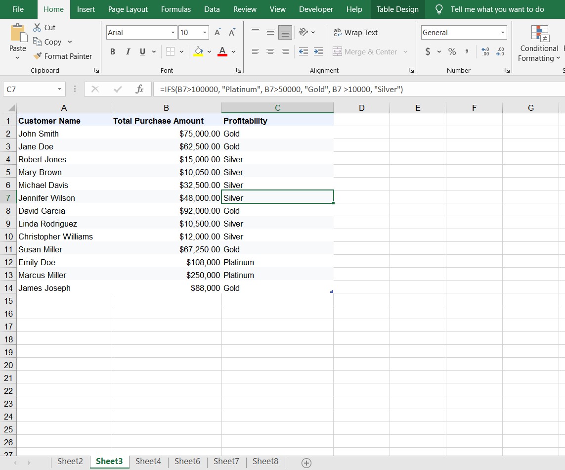Confirm formula entry with checkmark icon
Viewport: 565px width, 470px height.
click(118, 89)
